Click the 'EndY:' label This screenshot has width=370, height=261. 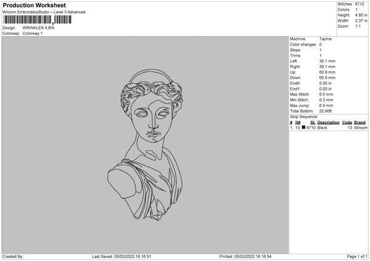[x=295, y=89]
